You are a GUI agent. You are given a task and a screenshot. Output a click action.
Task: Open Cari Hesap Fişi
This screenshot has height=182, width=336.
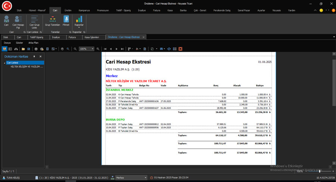click(18, 22)
